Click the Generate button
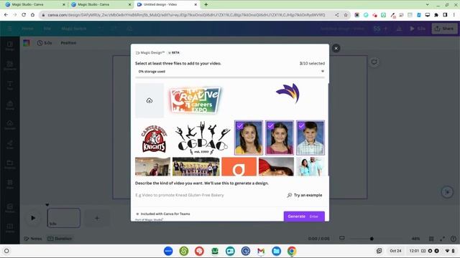Image resolution: width=460 pixels, height=258 pixels. [304, 216]
